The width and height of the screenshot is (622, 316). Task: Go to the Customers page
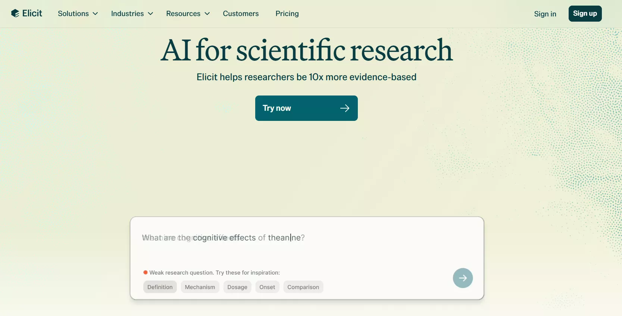click(241, 14)
